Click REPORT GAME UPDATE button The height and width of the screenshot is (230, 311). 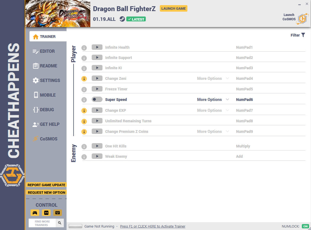pyautogui.click(x=47, y=185)
